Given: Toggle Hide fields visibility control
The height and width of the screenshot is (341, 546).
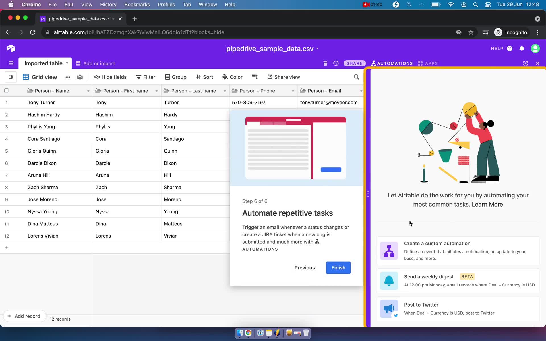Looking at the screenshot, I should point(110,77).
